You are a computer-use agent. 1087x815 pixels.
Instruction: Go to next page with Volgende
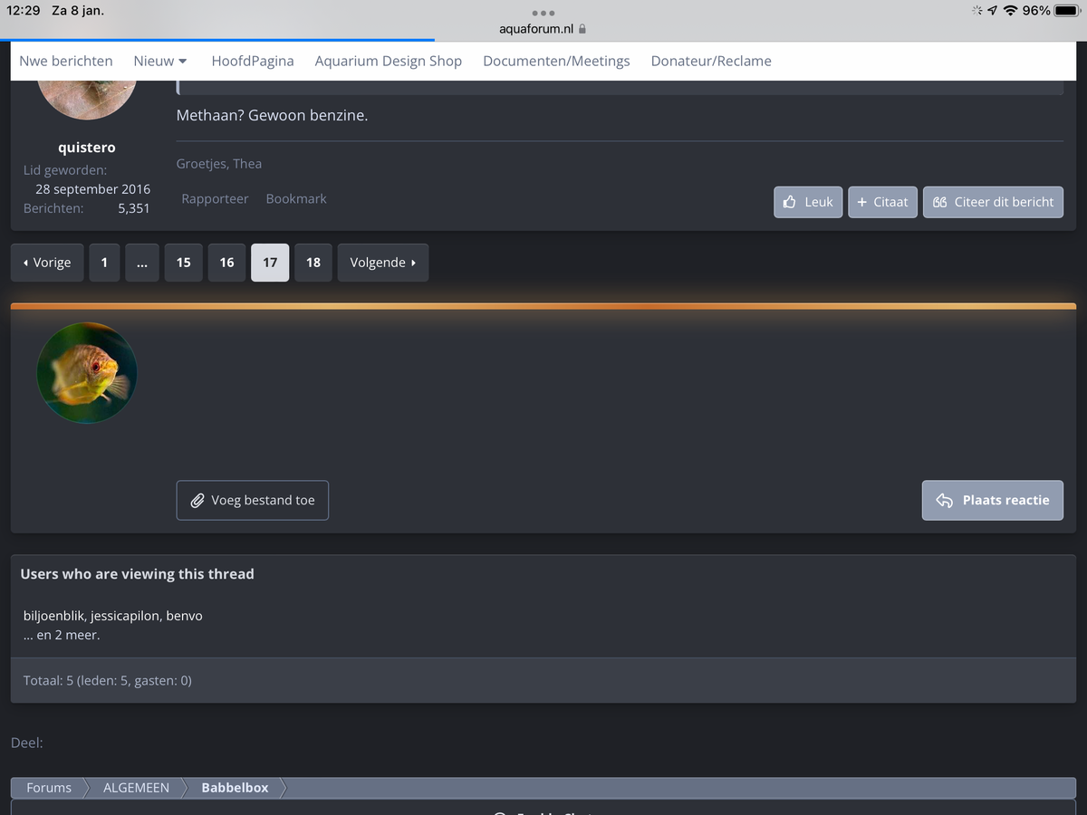pyautogui.click(x=382, y=263)
